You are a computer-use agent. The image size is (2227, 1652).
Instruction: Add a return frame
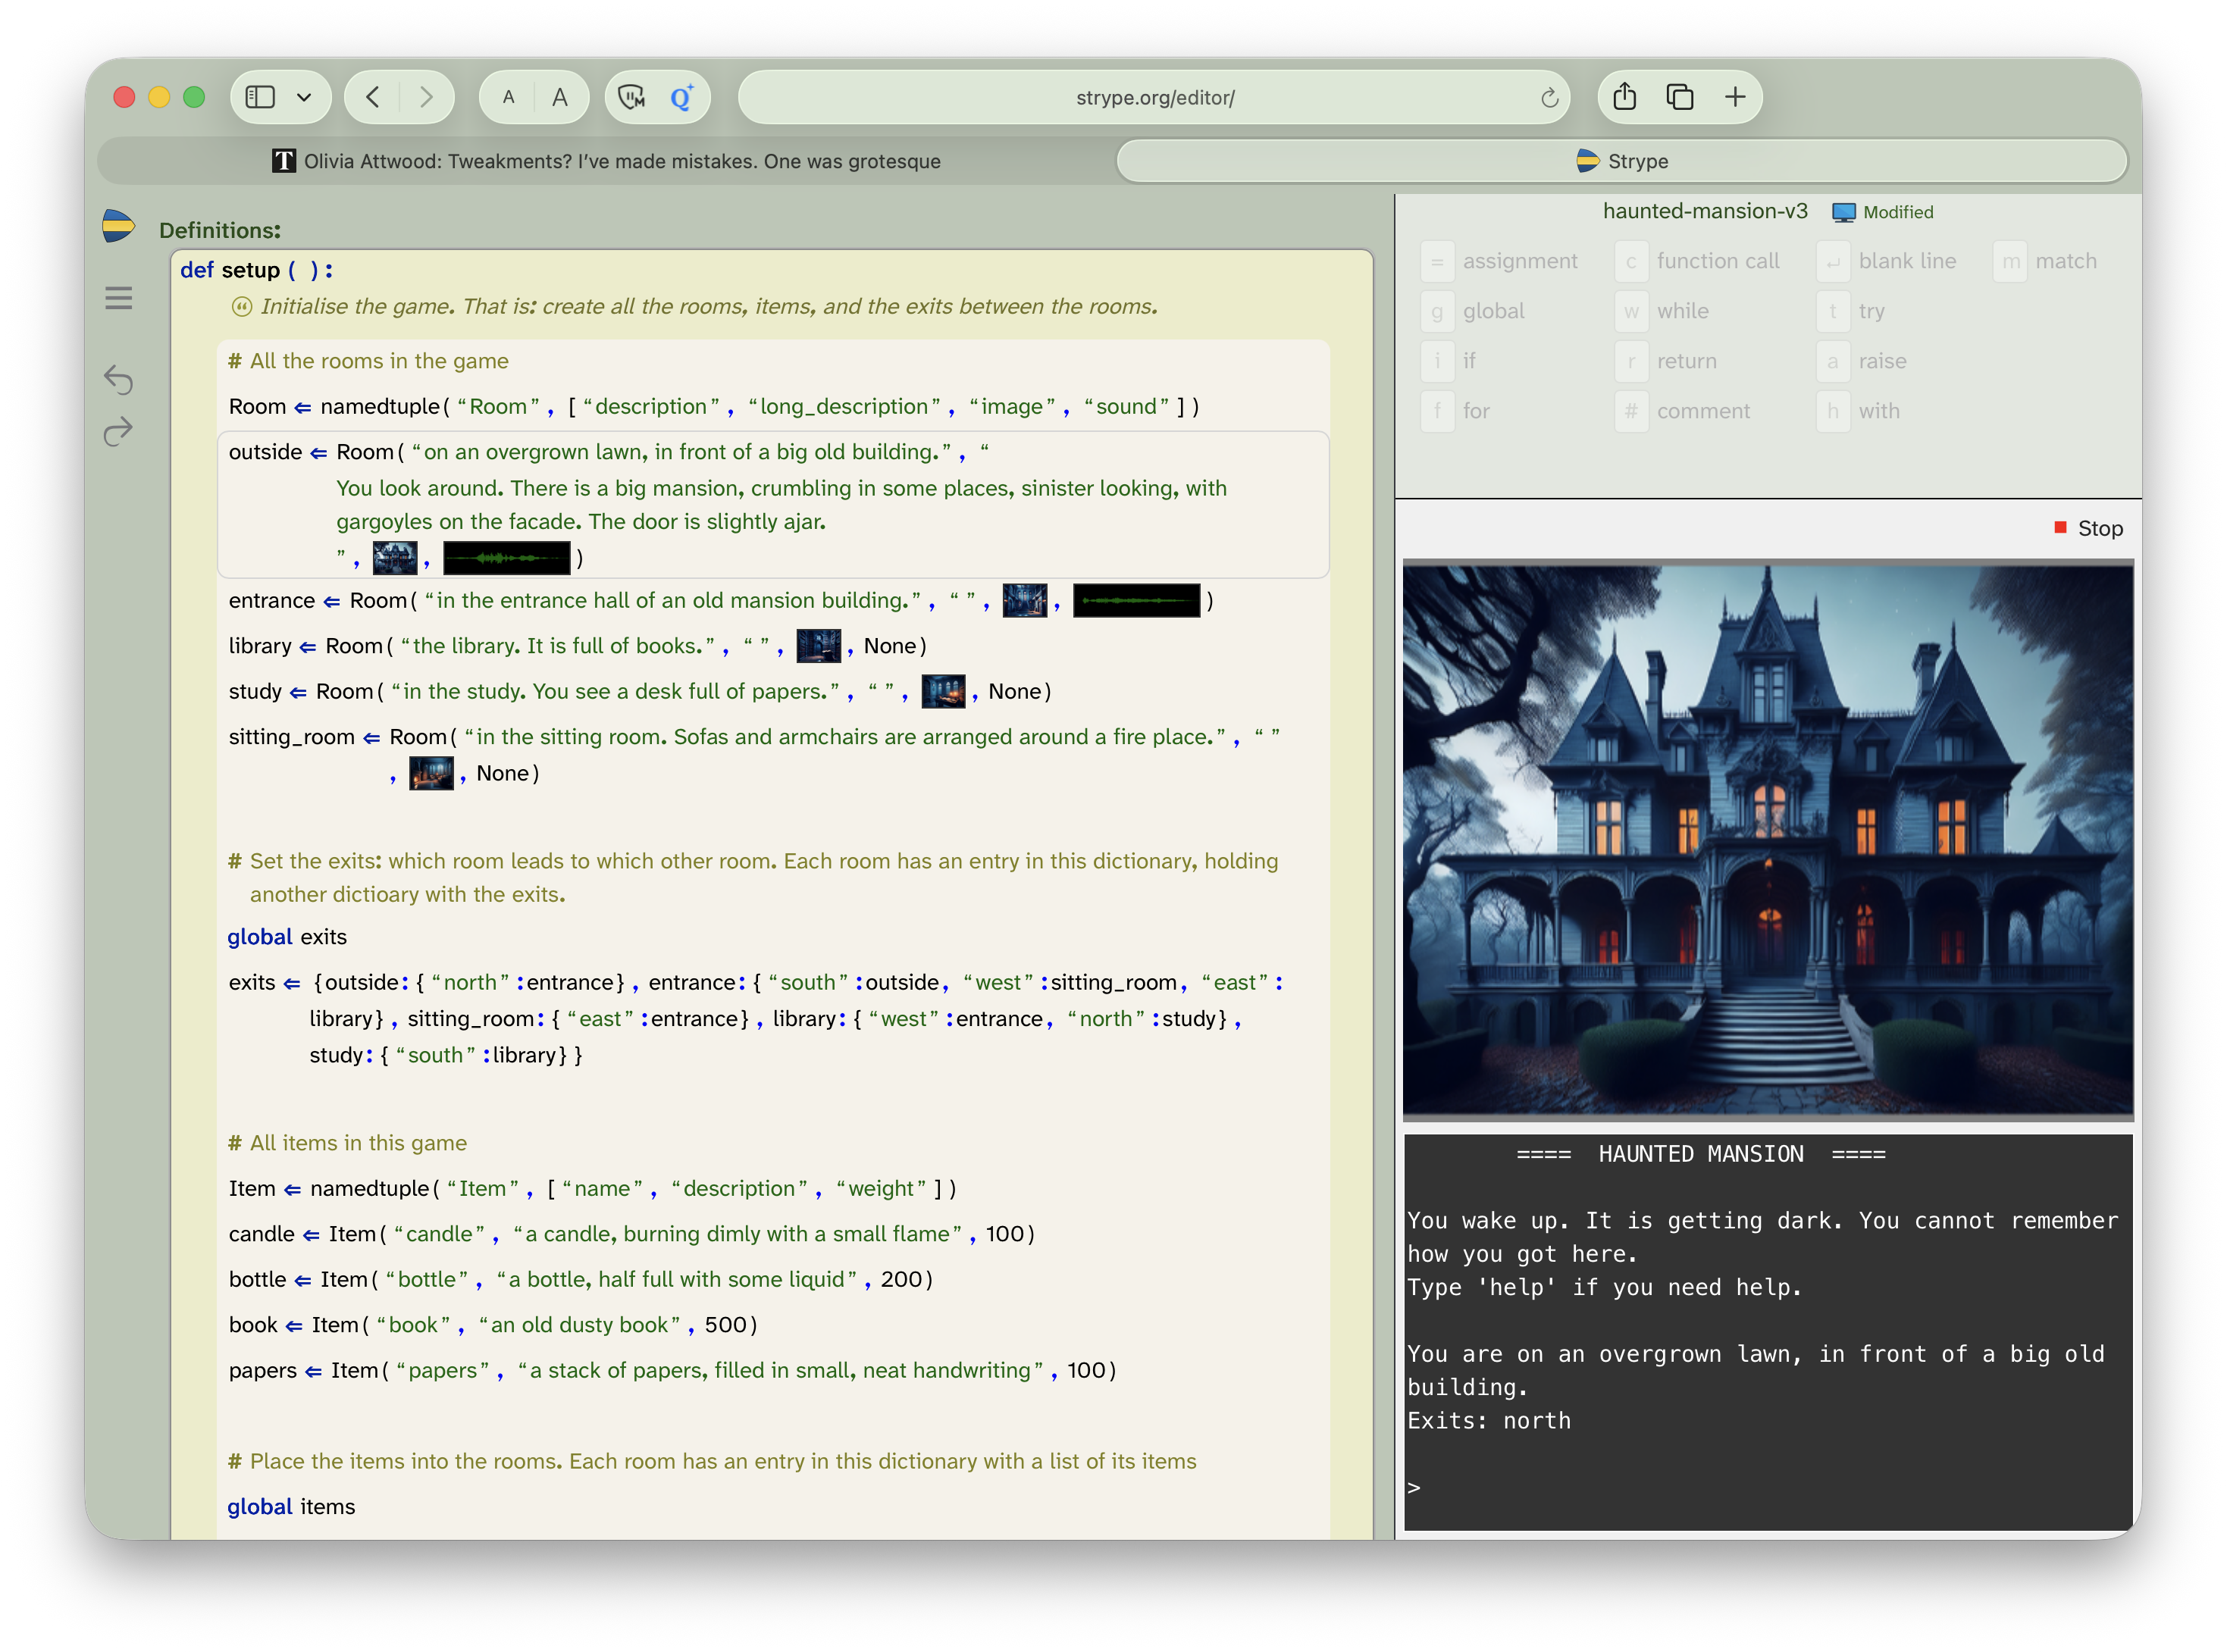1667,361
